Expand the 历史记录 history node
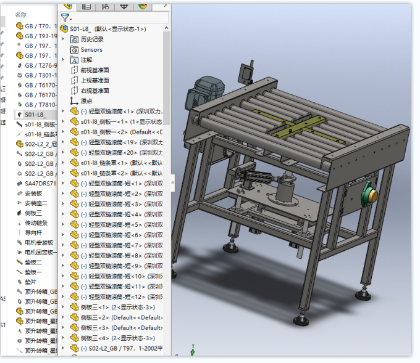Viewport: 420px width, 363px height. click(64, 39)
